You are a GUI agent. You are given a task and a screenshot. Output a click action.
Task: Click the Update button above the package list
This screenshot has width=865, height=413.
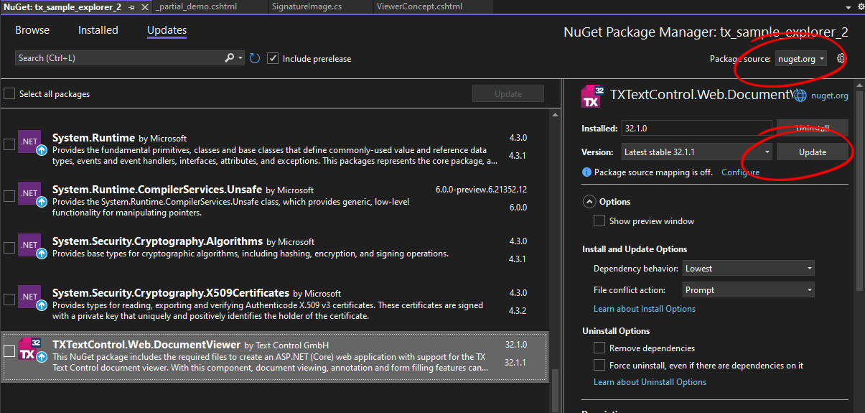click(508, 94)
